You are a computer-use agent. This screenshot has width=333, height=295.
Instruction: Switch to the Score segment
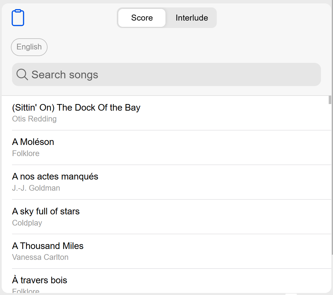click(x=142, y=18)
